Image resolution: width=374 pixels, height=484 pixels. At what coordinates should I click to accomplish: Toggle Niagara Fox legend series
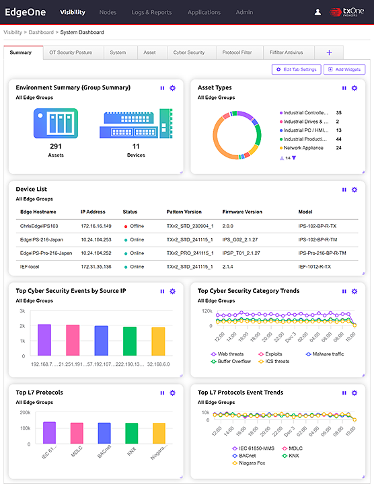249,463
